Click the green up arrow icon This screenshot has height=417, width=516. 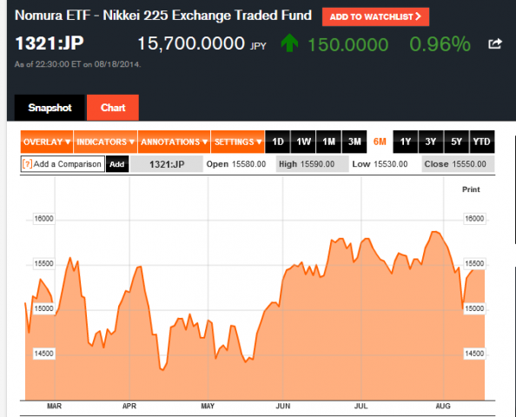[289, 43]
